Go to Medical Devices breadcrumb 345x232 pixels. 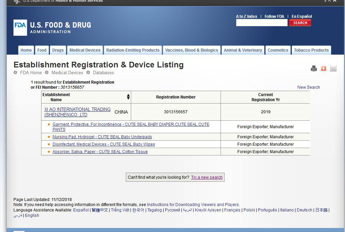tap(67, 72)
